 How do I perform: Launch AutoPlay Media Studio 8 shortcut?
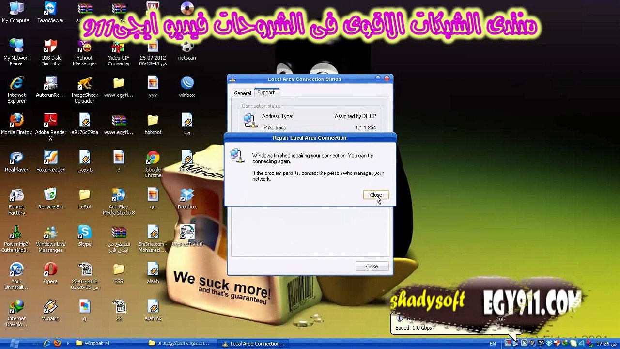(119, 202)
